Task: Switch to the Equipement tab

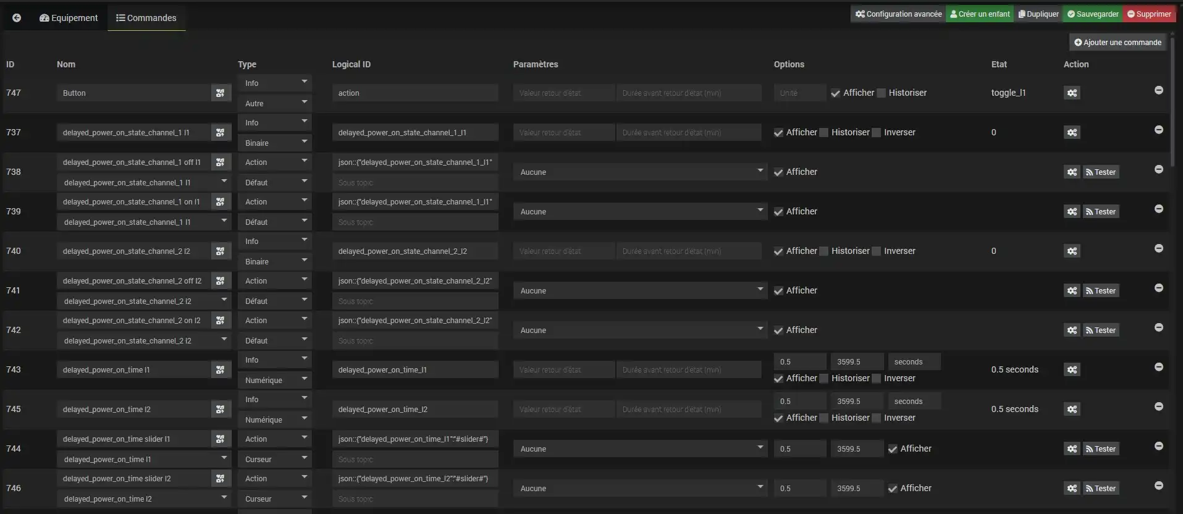Action: (x=69, y=18)
